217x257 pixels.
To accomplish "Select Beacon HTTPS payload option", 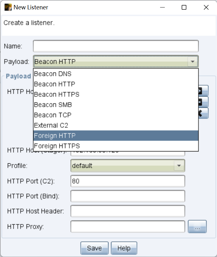I will 116,94.
